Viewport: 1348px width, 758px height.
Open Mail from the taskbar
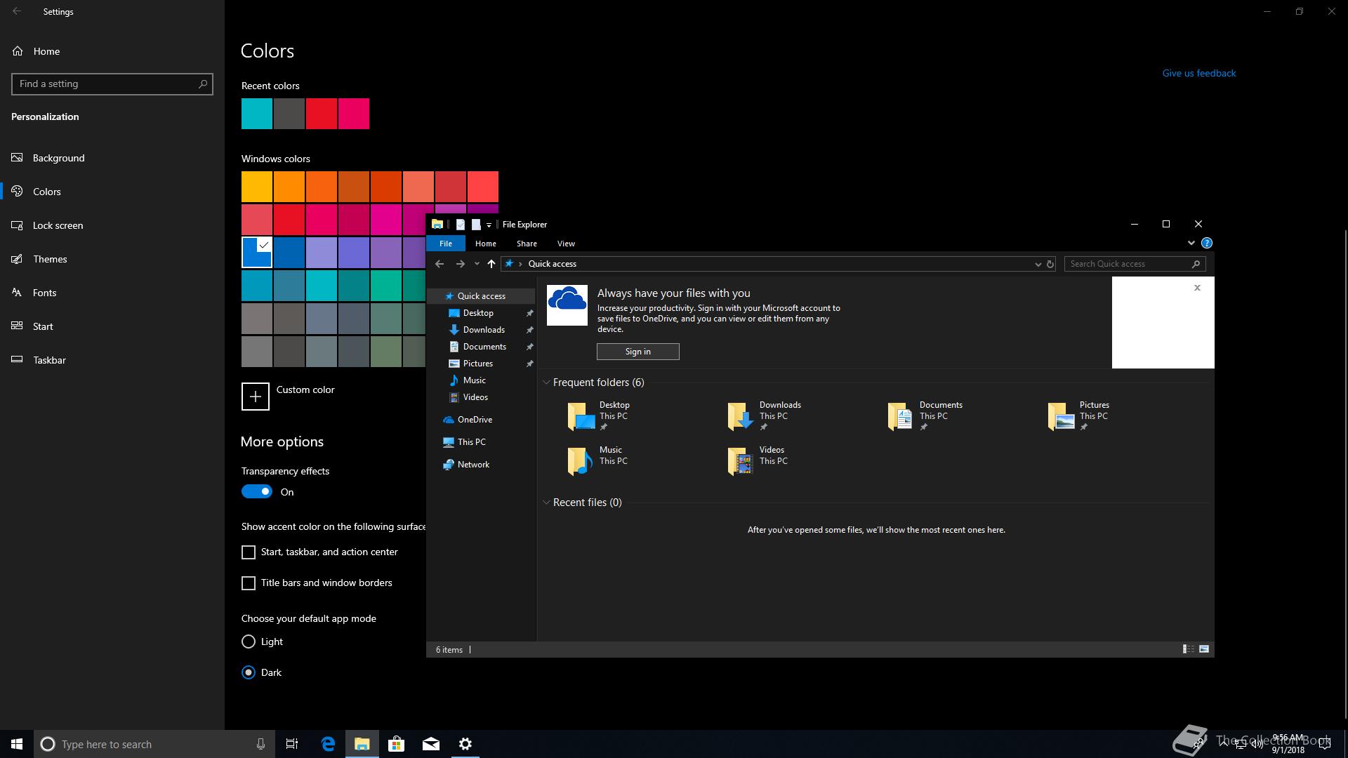click(x=431, y=744)
